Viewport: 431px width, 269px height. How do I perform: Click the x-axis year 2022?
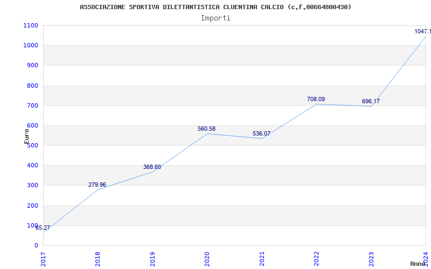pyautogui.click(x=316, y=259)
